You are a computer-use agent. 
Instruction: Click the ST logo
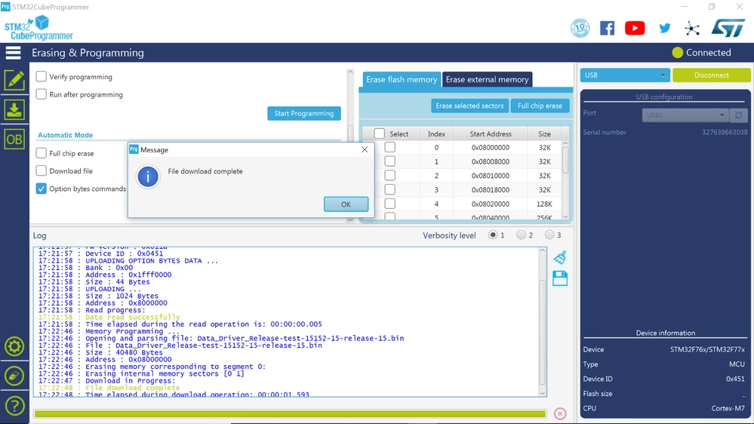pyautogui.click(x=728, y=28)
